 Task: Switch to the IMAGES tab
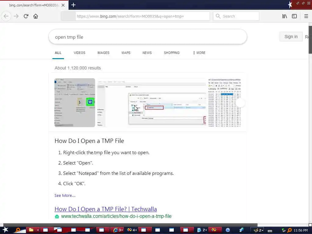(103, 53)
